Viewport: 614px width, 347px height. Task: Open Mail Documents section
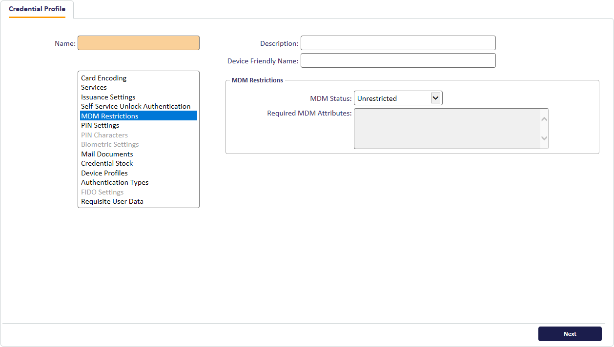(x=107, y=154)
